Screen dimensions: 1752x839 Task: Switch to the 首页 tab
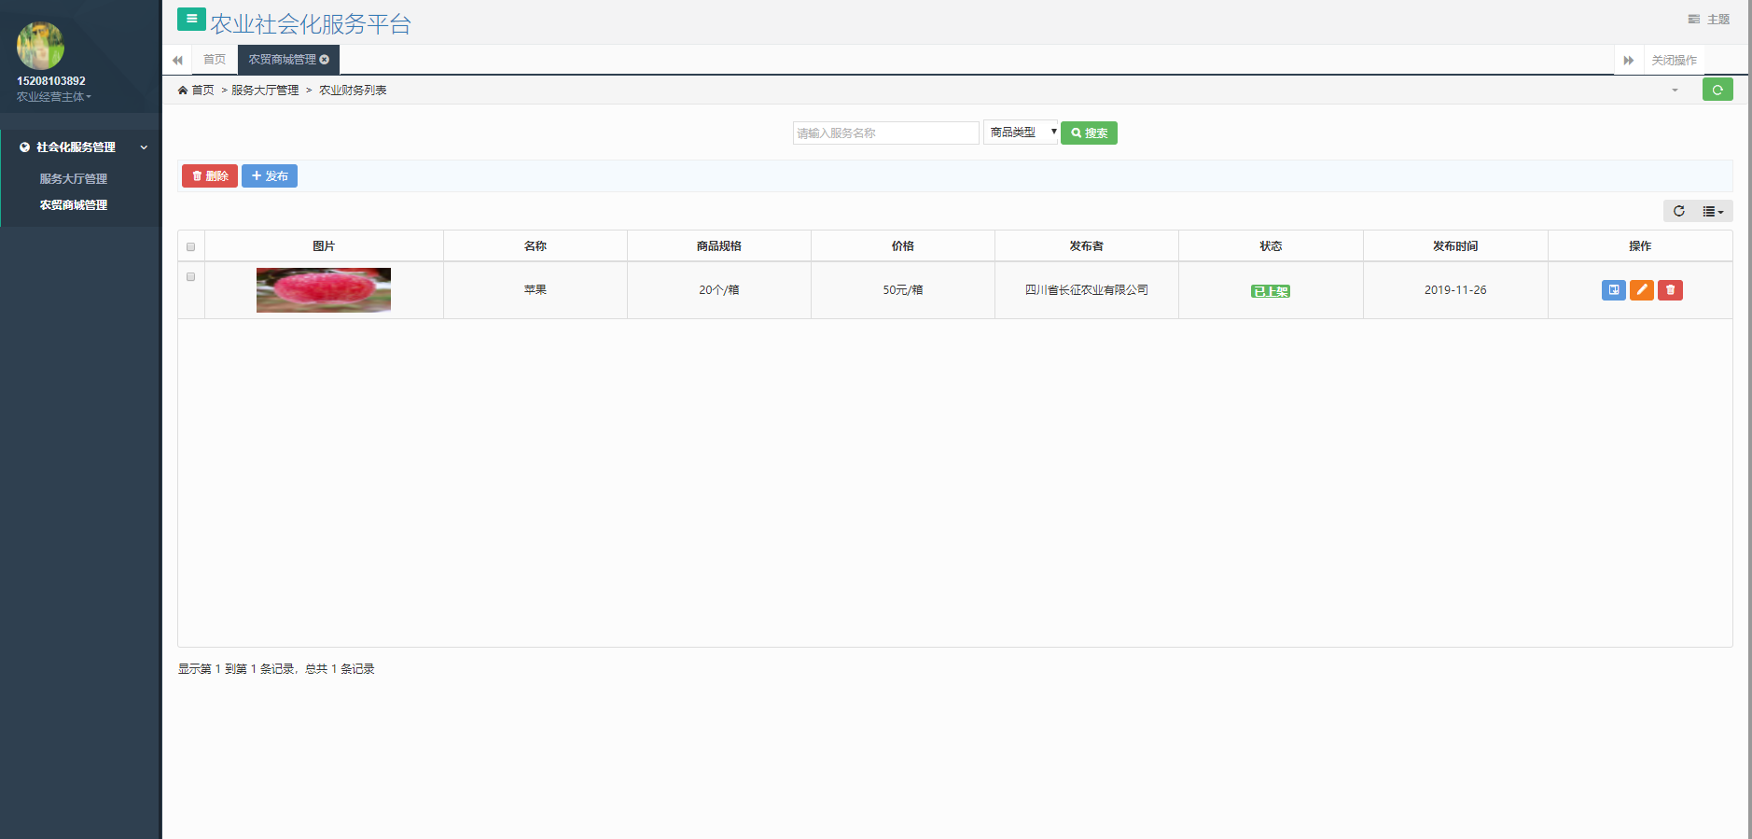click(215, 60)
